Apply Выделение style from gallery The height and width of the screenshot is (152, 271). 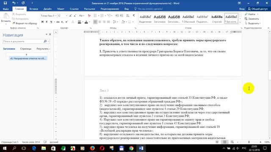145,19
